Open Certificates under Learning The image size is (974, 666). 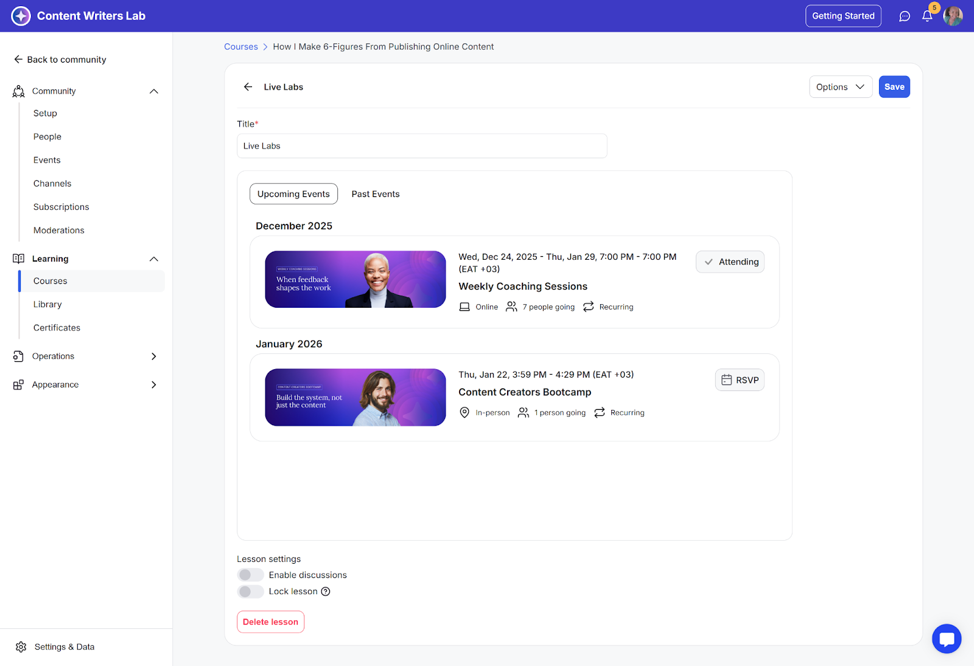pyautogui.click(x=57, y=328)
